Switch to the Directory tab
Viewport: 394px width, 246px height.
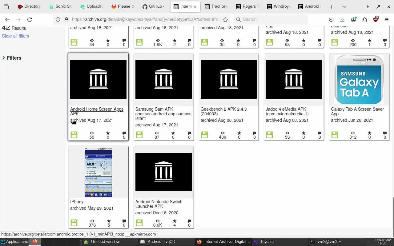(30, 6)
